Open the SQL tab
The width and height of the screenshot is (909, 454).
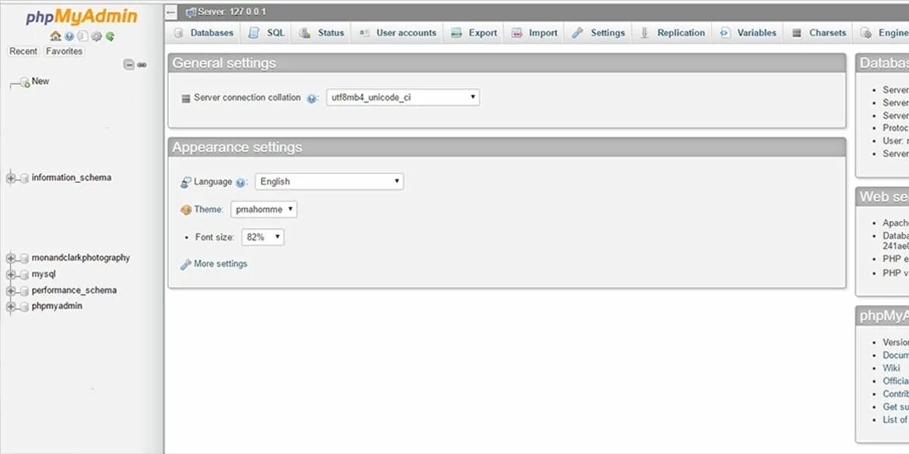[x=266, y=33]
